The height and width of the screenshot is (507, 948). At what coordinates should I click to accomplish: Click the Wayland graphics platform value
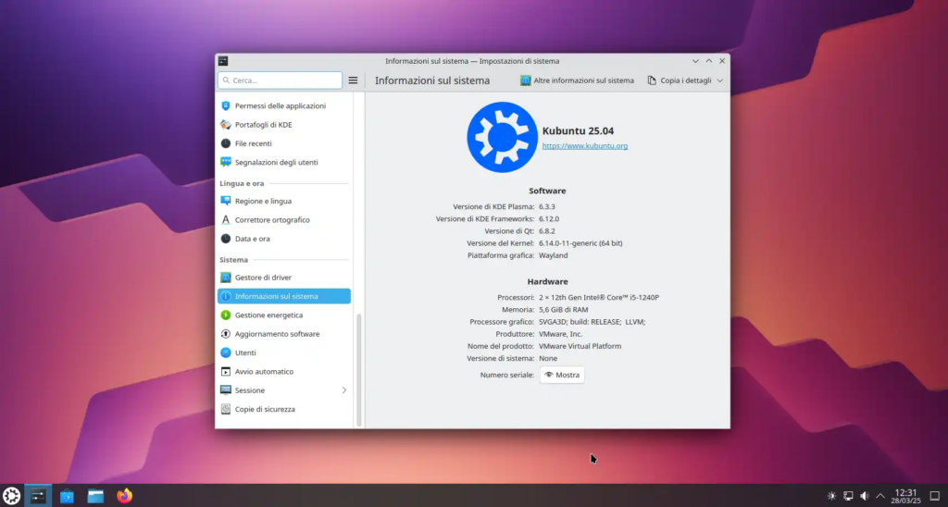[x=554, y=255]
